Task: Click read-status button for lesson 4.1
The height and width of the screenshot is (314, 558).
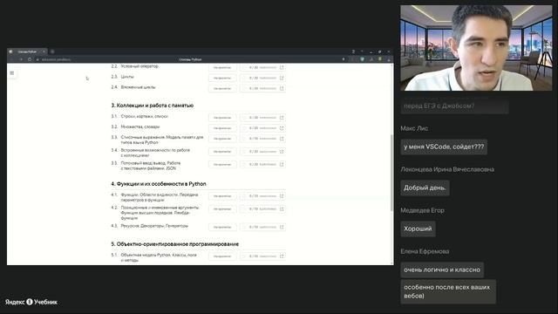Action: point(222,196)
